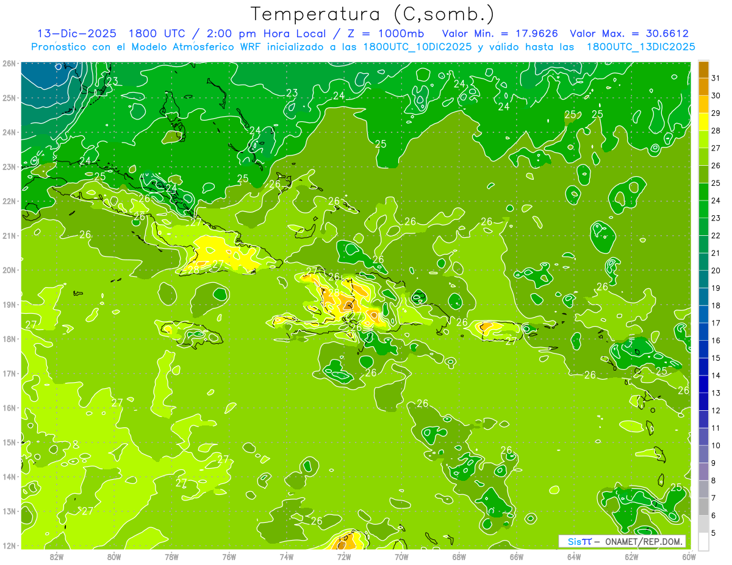Click the colorbar legend value 31
This screenshot has height=565, width=732.
[716, 78]
